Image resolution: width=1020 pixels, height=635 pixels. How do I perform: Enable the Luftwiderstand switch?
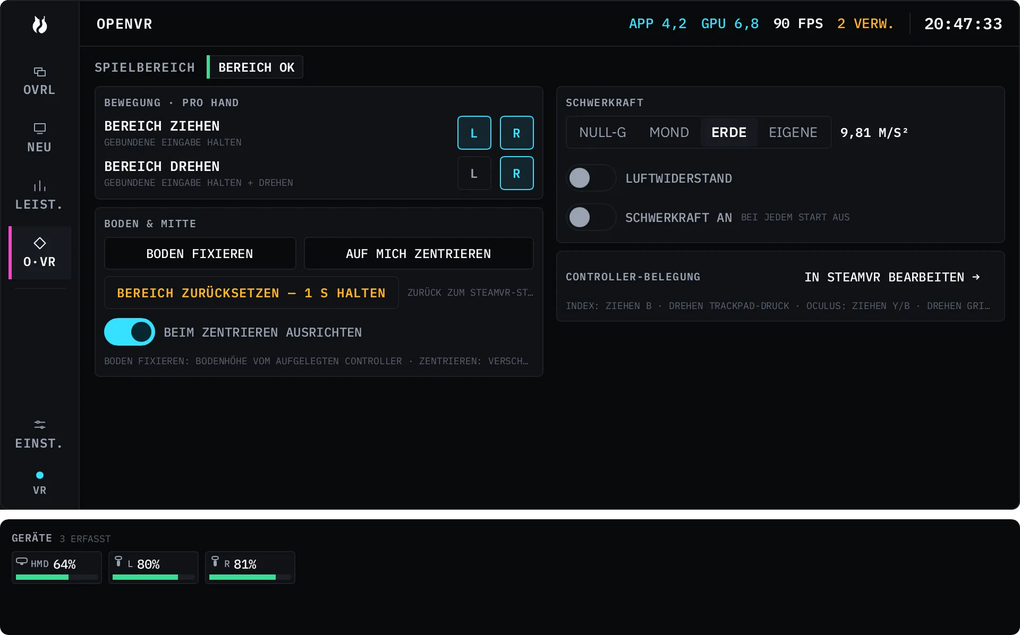pos(591,178)
